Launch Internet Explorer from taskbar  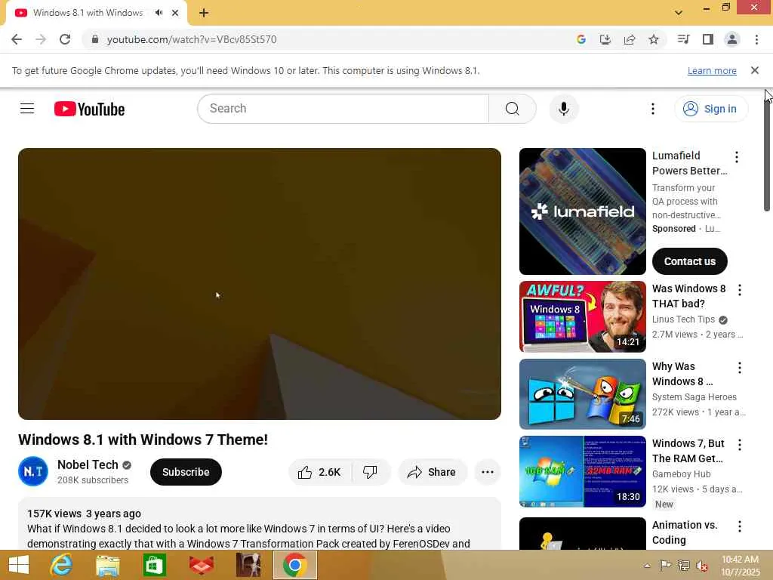[62, 565]
